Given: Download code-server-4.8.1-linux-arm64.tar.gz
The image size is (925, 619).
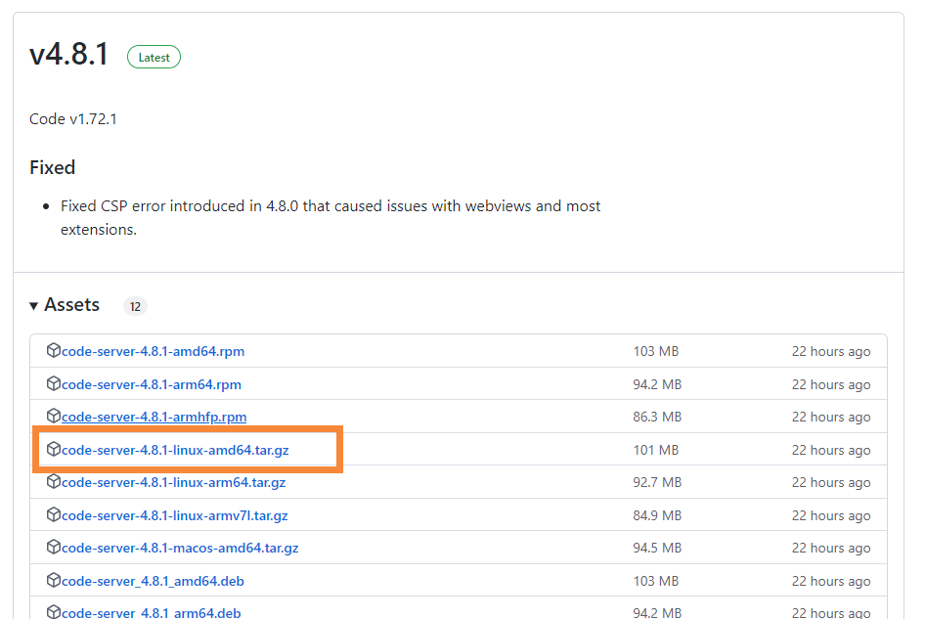Looking at the screenshot, I should click(x=173, y=482).
